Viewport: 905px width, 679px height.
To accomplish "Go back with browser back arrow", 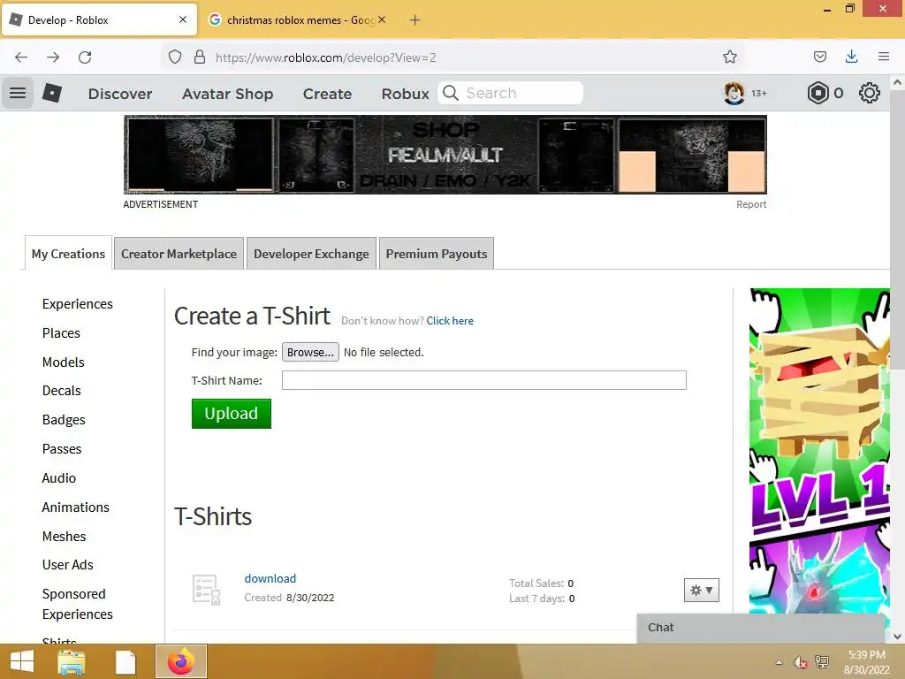I will [x=21, y=57].
